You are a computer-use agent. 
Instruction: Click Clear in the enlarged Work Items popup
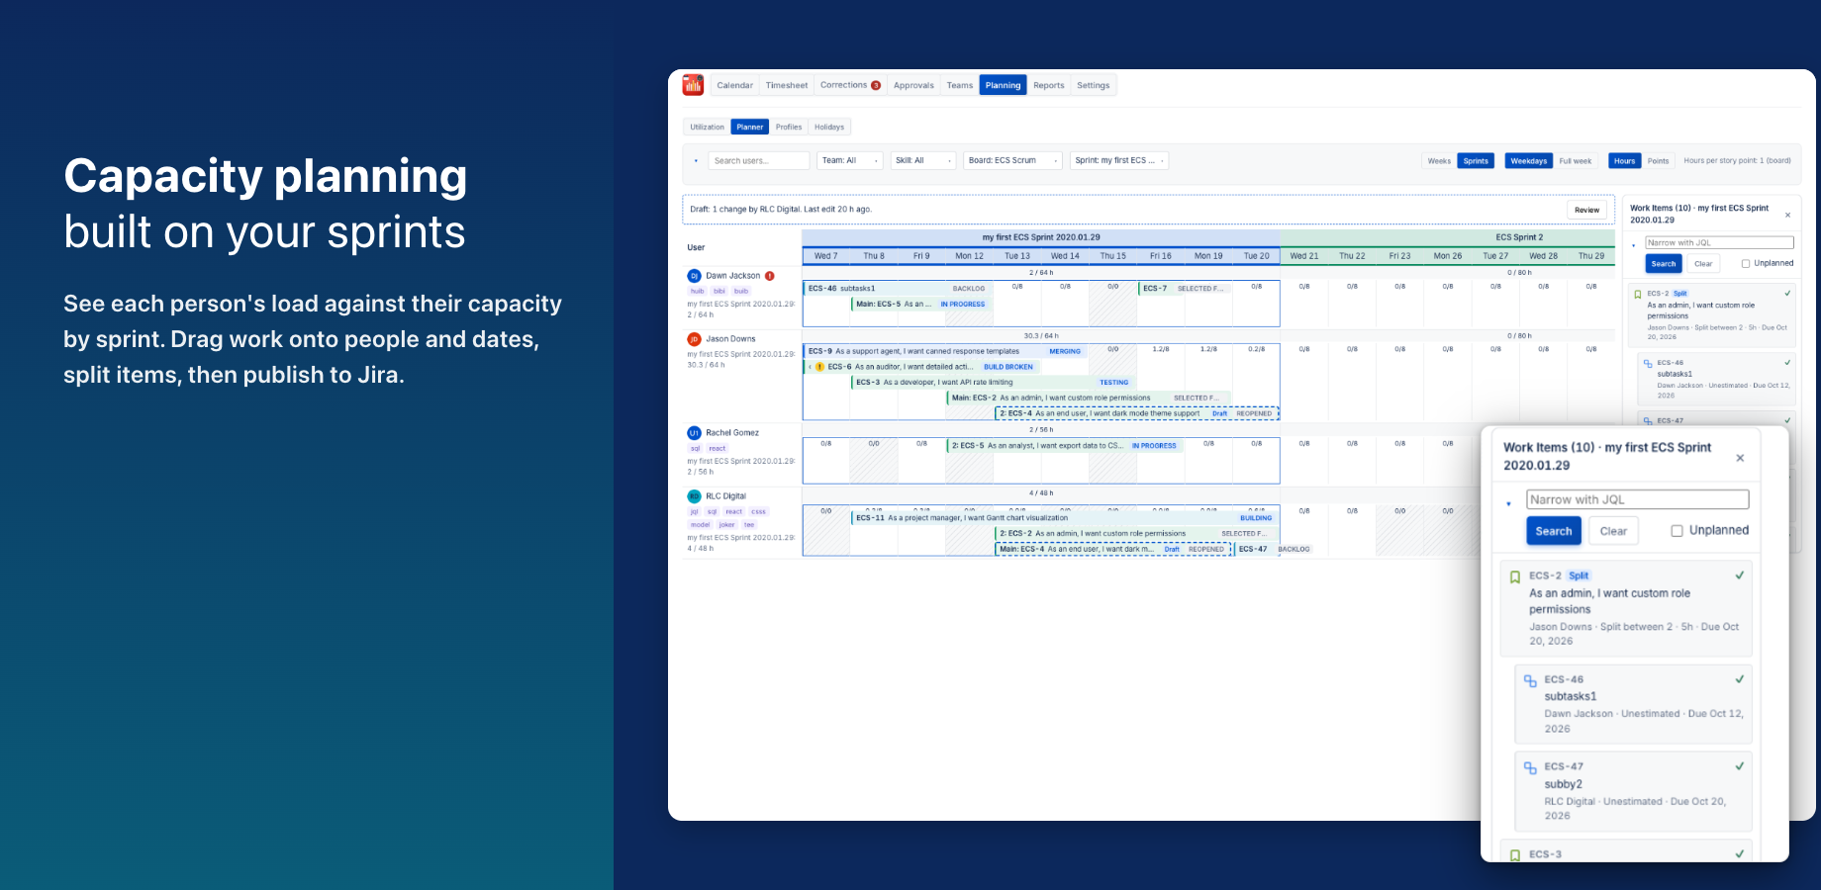pyautogui.click(x=1613, y=531)
